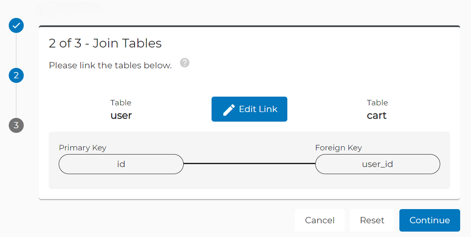Screen dimensions: 471x237
Task: Continue to the next step
Action: (x=429, y=220)
